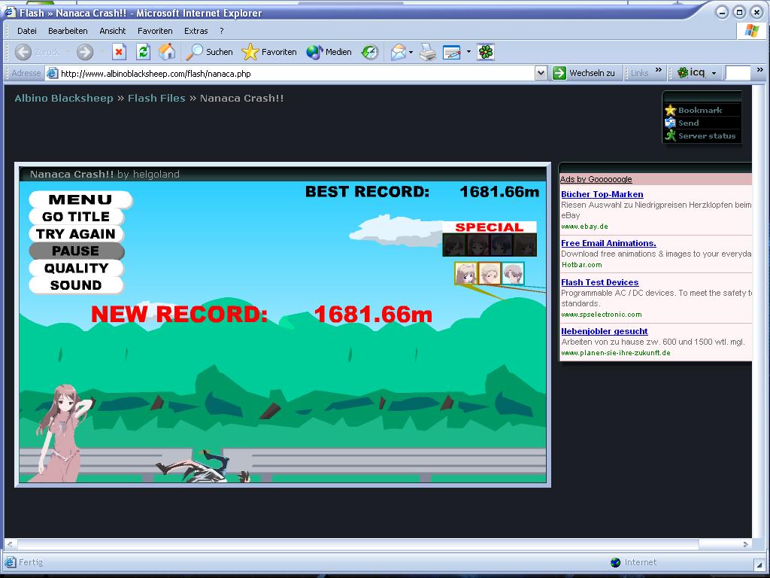770x578 pixels.
Task: Toggle PAUSE in game menu
Action: click(77, 251)
